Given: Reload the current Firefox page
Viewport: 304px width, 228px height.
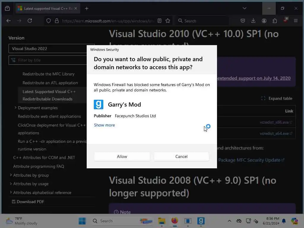Looking at the screenshot, I should pos(30,21).
